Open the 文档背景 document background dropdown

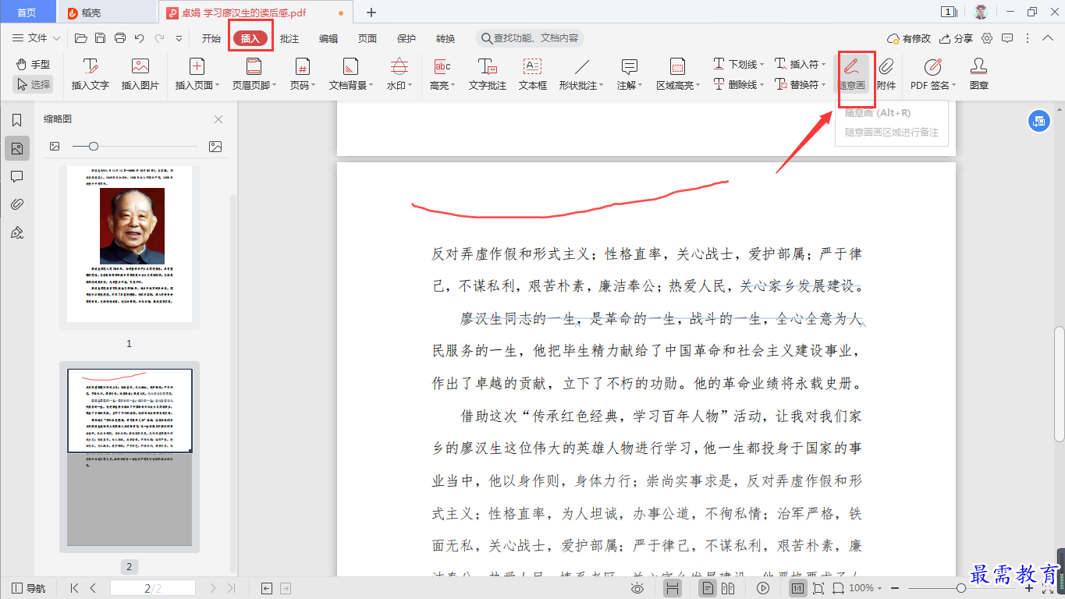pos(351,75)
